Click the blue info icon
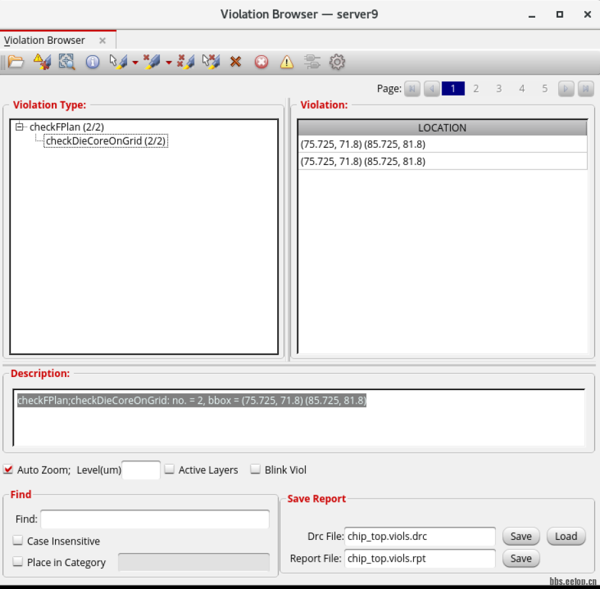Image resolution: width=600 pixels, height=589 pixels. (93, 62)
